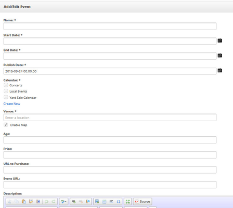Open the spell check dropdown
This screenshot has width=233, height=208.
coord(63,201)
